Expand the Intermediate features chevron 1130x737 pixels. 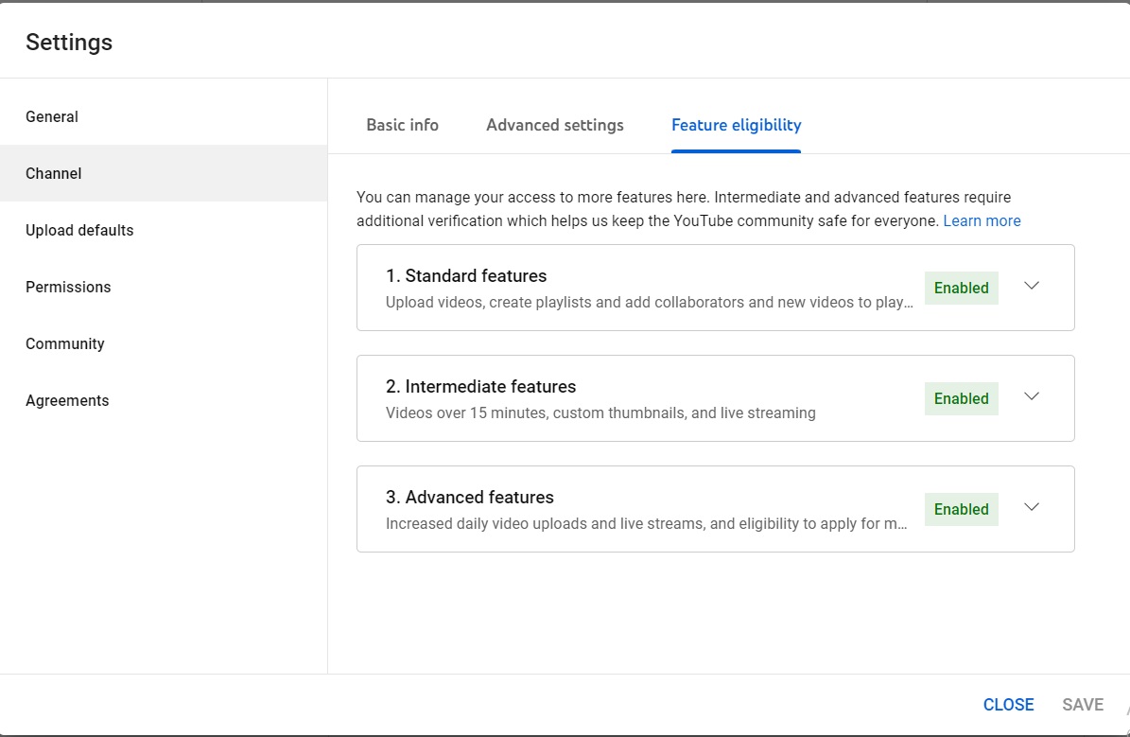(x=1032, y=395)
